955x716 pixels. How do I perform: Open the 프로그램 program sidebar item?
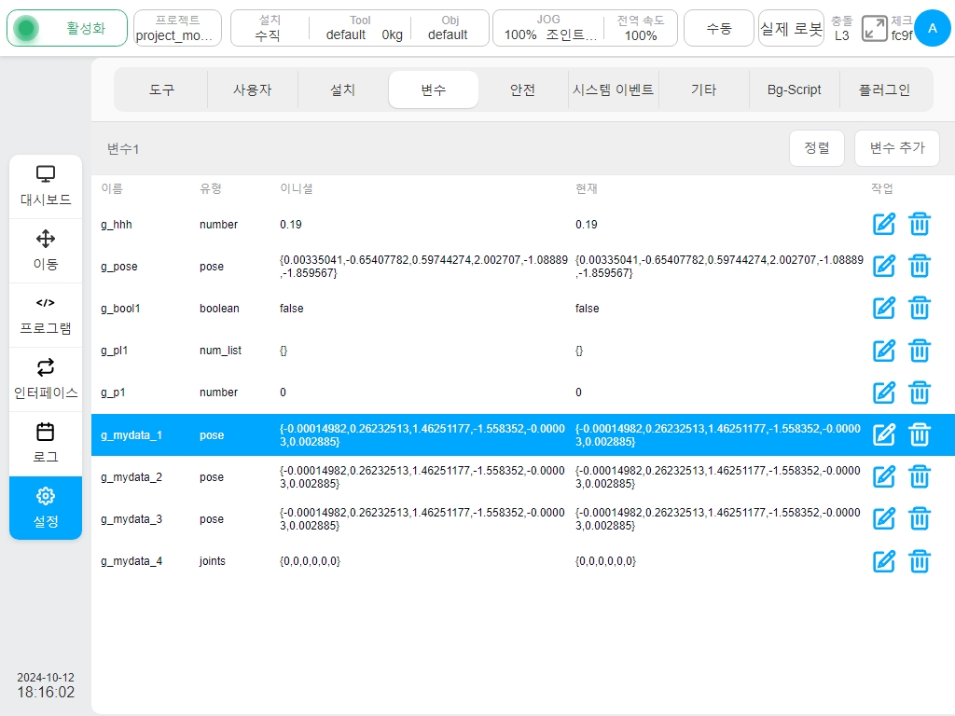pyautogui.click(x=46, y=315)
